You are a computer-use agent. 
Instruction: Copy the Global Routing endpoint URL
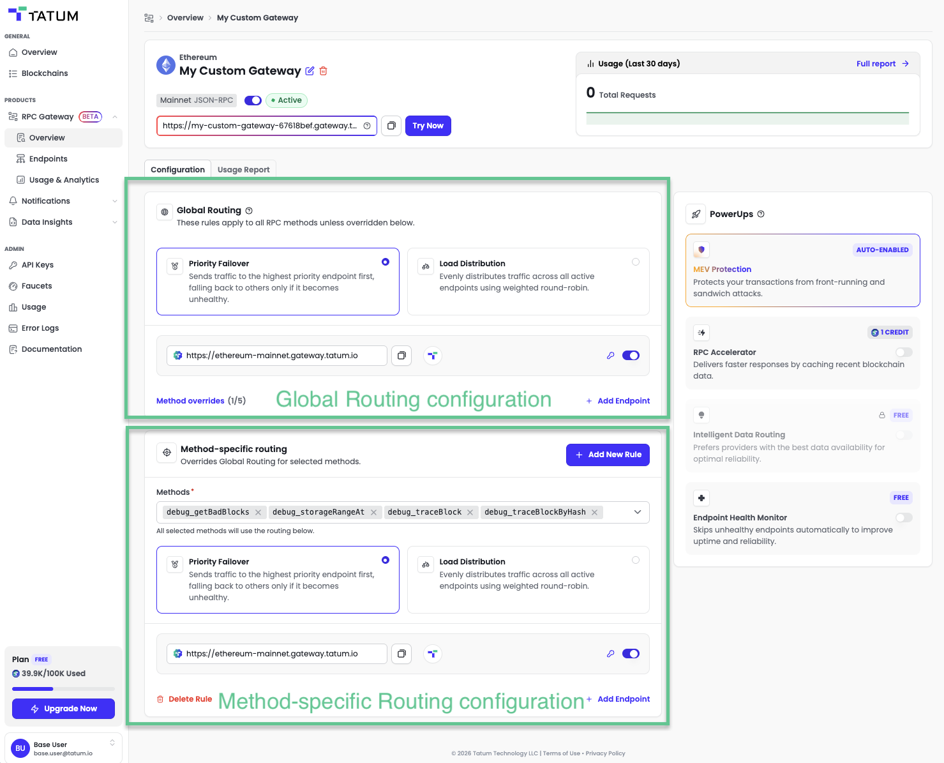(401, 356)
